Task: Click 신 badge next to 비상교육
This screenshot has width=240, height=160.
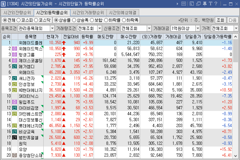Action: click(15, 131)
